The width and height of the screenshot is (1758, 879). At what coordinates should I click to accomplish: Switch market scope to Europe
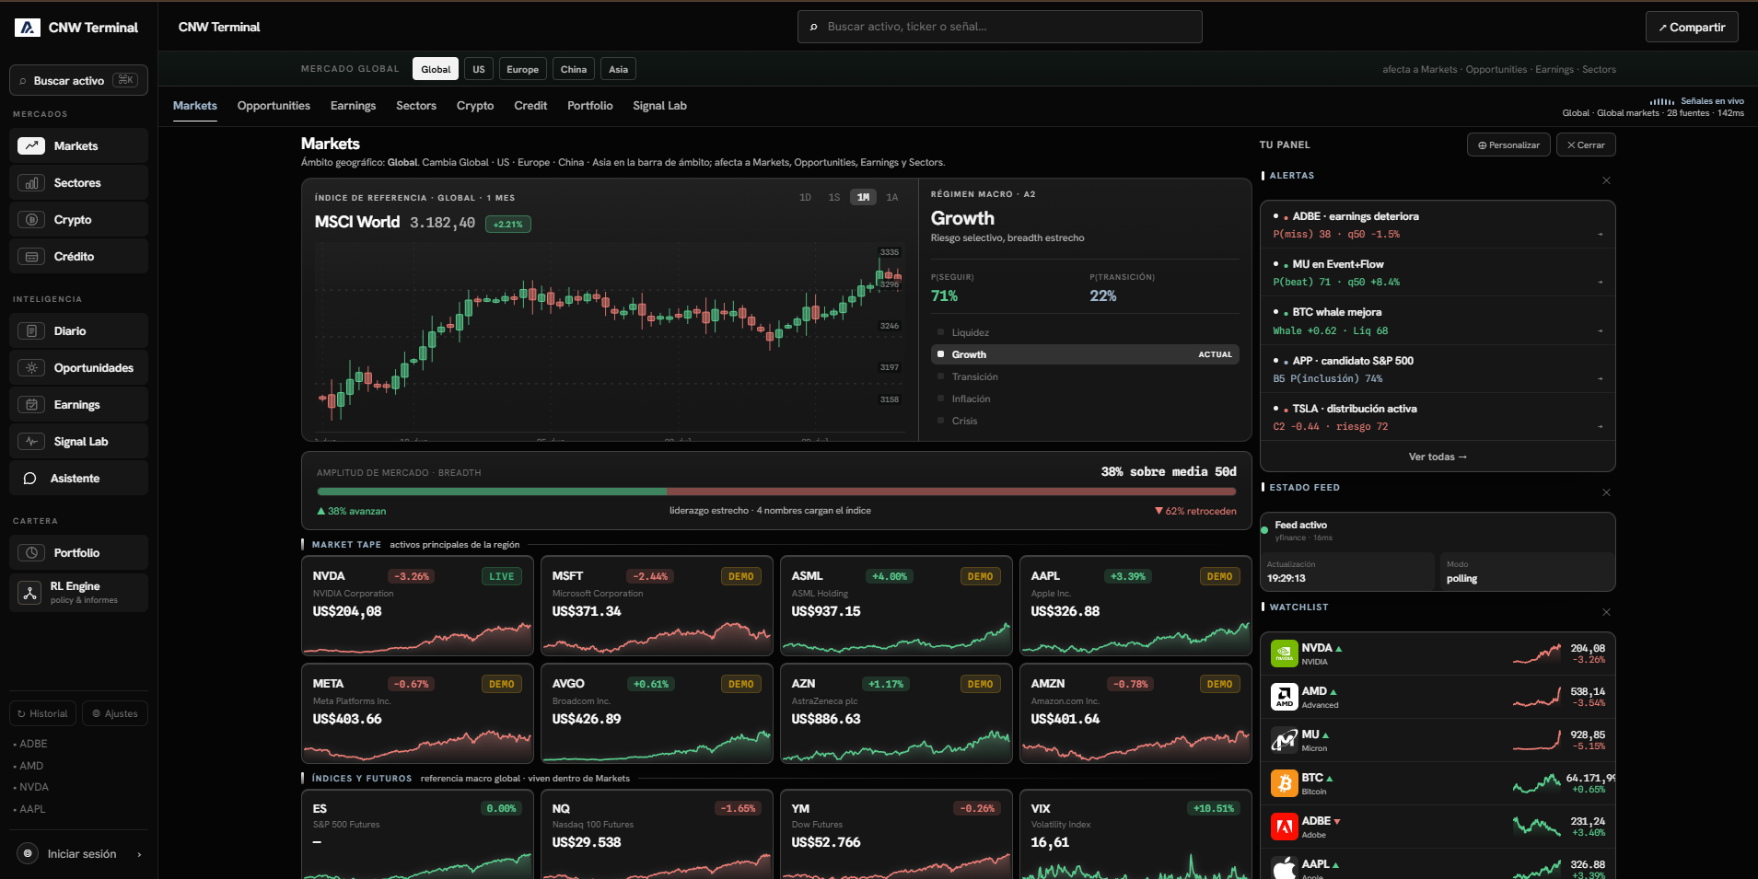tap(522, 69)
